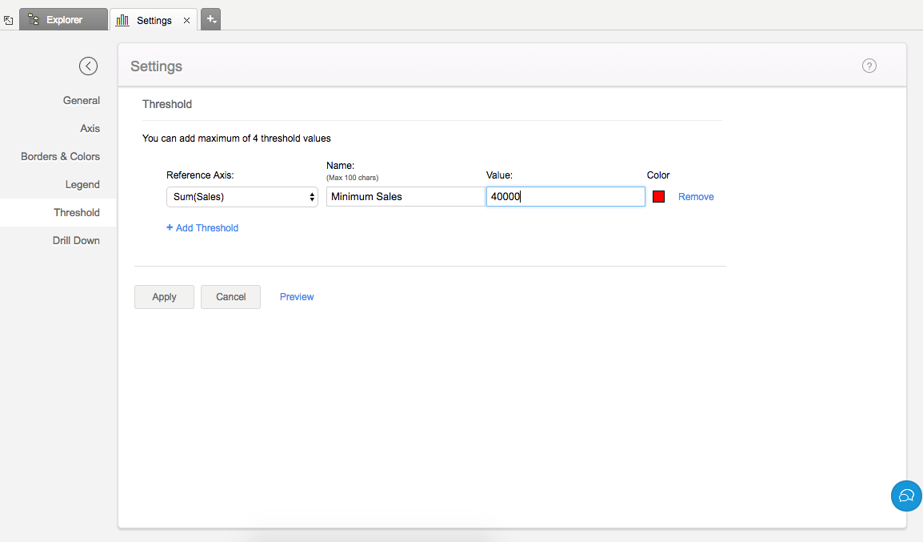Viewport: 923px width, 542px height.
Task: Click the Preview link
Action: pos(297,297)
